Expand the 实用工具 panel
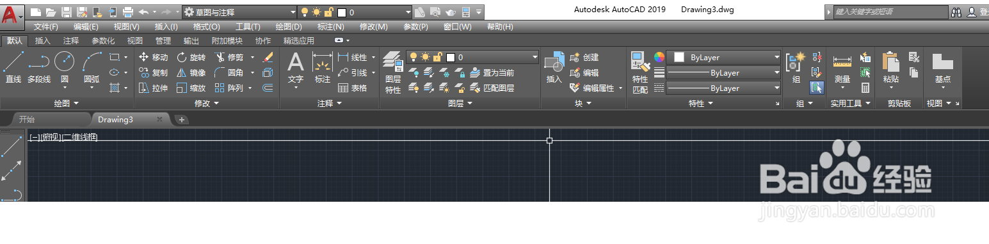This screenshot has height=244, width=989. tap(851, 103)
